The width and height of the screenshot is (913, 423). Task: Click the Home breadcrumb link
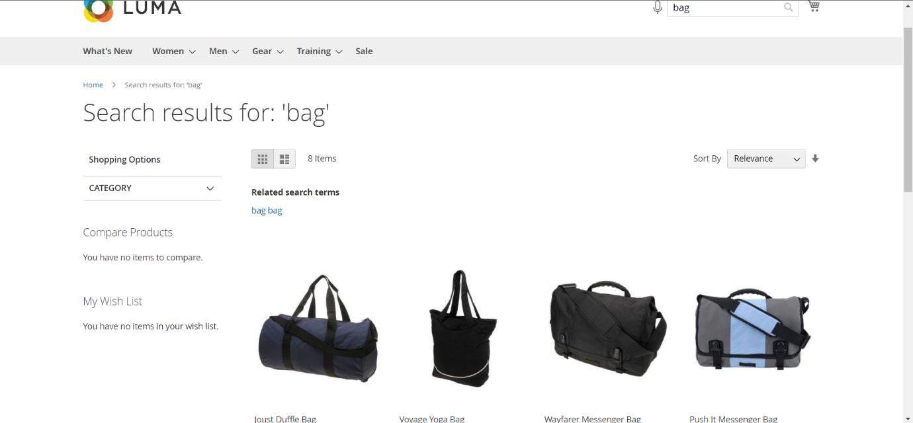tap(93, 85)
